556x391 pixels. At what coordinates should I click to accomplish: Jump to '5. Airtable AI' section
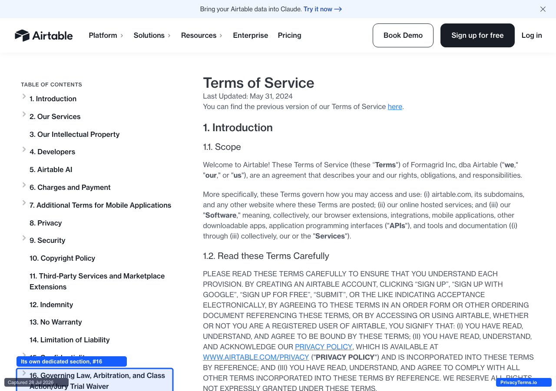[x=51, y=169]
